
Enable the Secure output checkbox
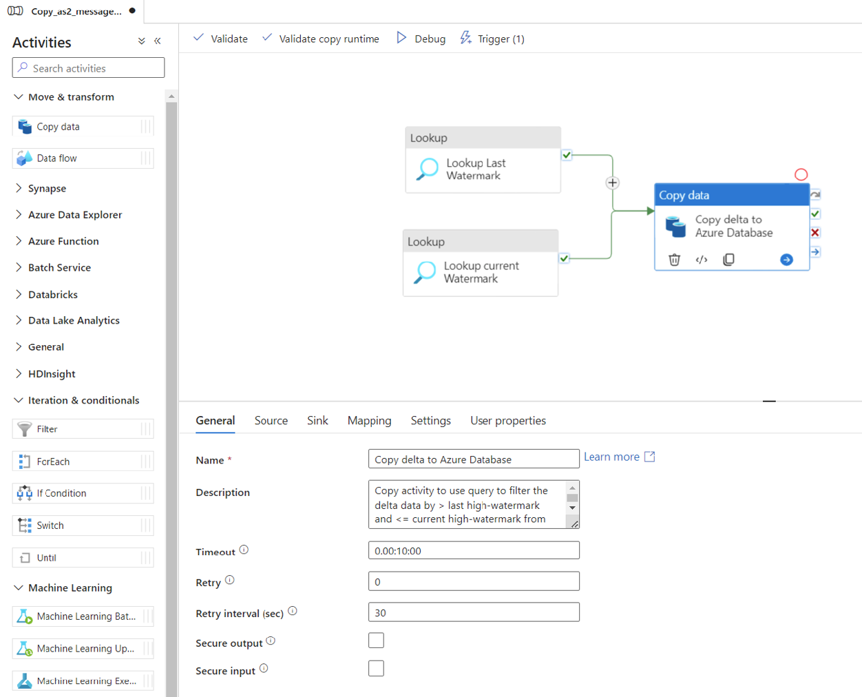pos(376,640)
